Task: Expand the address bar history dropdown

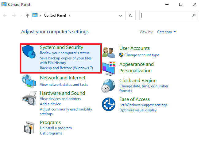Action: coord(121,16)
